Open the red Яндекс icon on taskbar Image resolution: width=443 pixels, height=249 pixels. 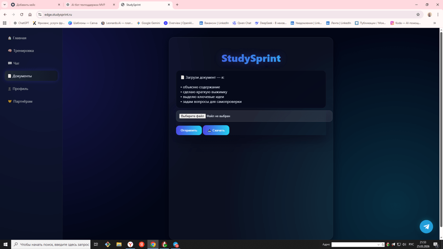click(x=141, y=244)
